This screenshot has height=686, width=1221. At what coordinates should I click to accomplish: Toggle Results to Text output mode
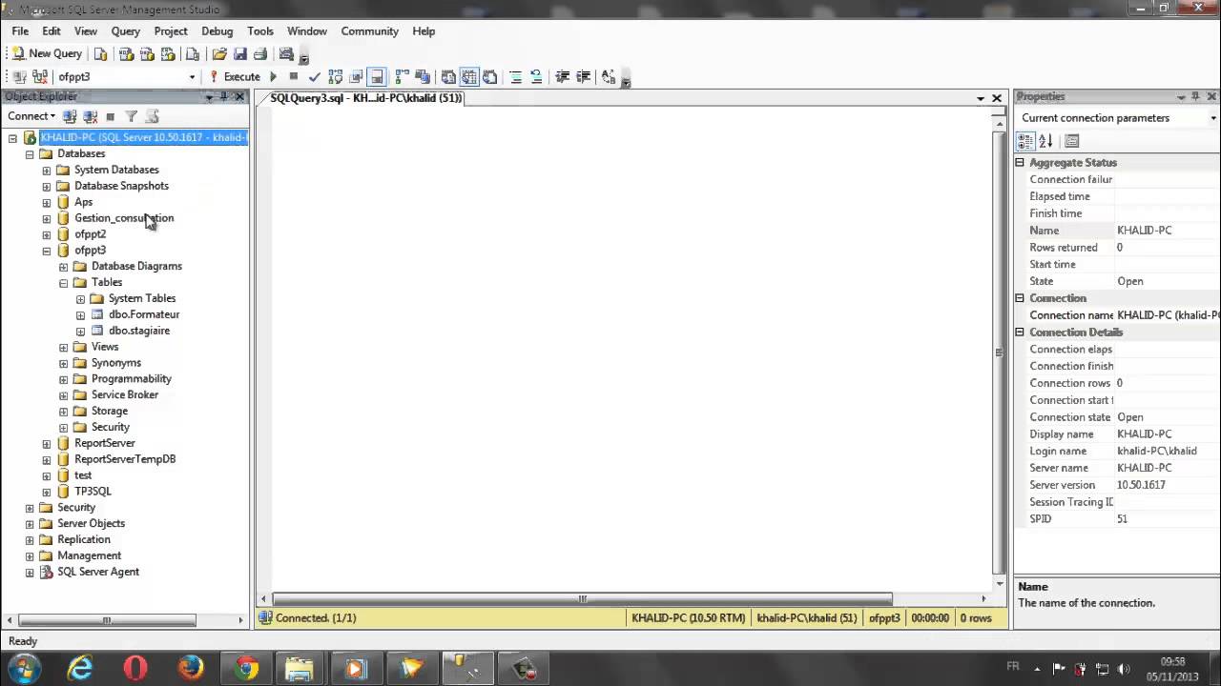(x=448, y=77)
